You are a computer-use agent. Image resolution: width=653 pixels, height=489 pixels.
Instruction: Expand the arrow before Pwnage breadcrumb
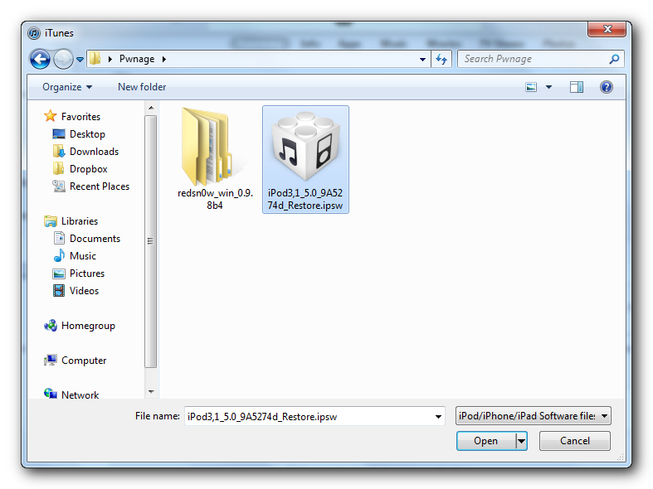(x=110, y=59)
